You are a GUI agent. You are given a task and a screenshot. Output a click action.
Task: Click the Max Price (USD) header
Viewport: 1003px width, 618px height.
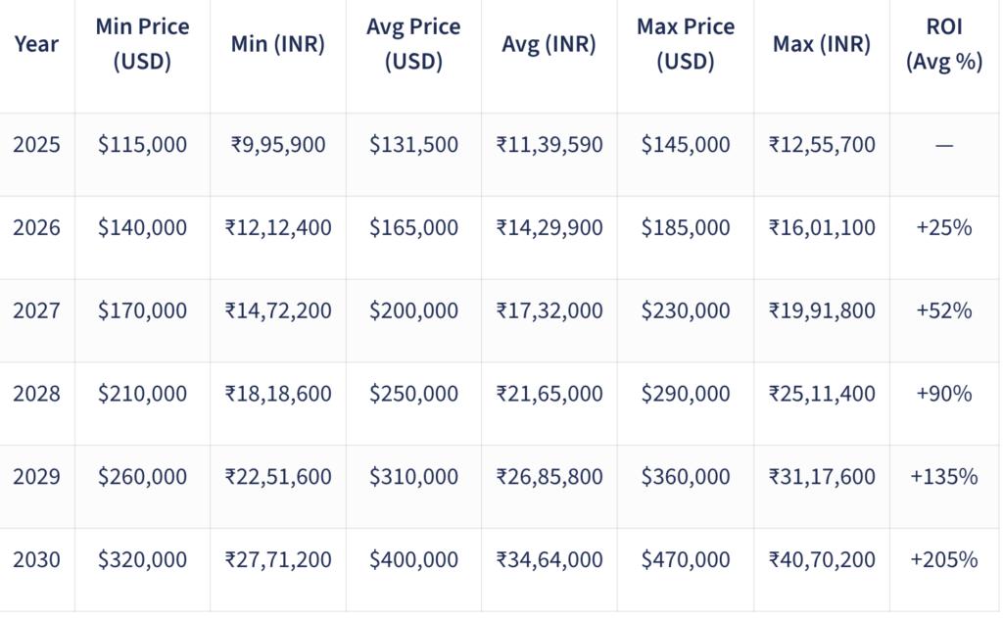pyautogui.click(x=685, y=44)
